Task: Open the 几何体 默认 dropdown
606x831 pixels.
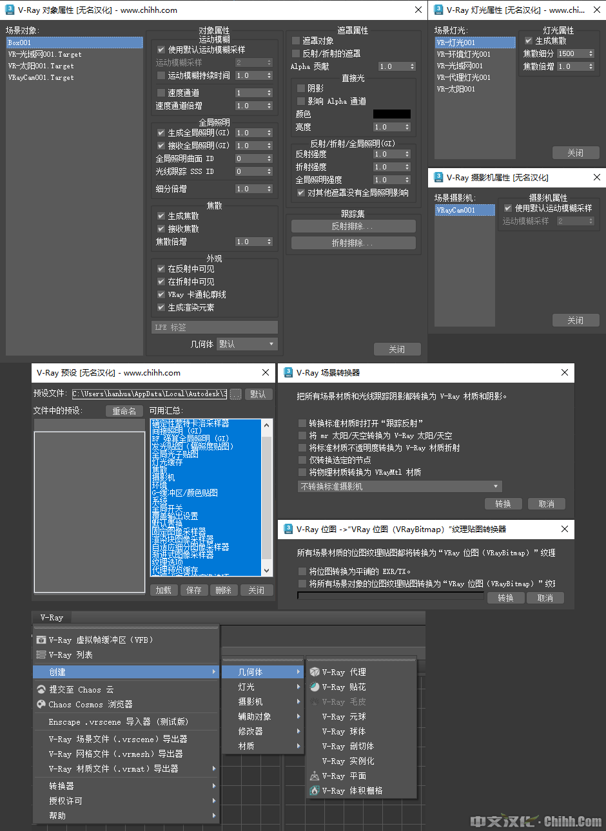Action: [x=247, y=344]
